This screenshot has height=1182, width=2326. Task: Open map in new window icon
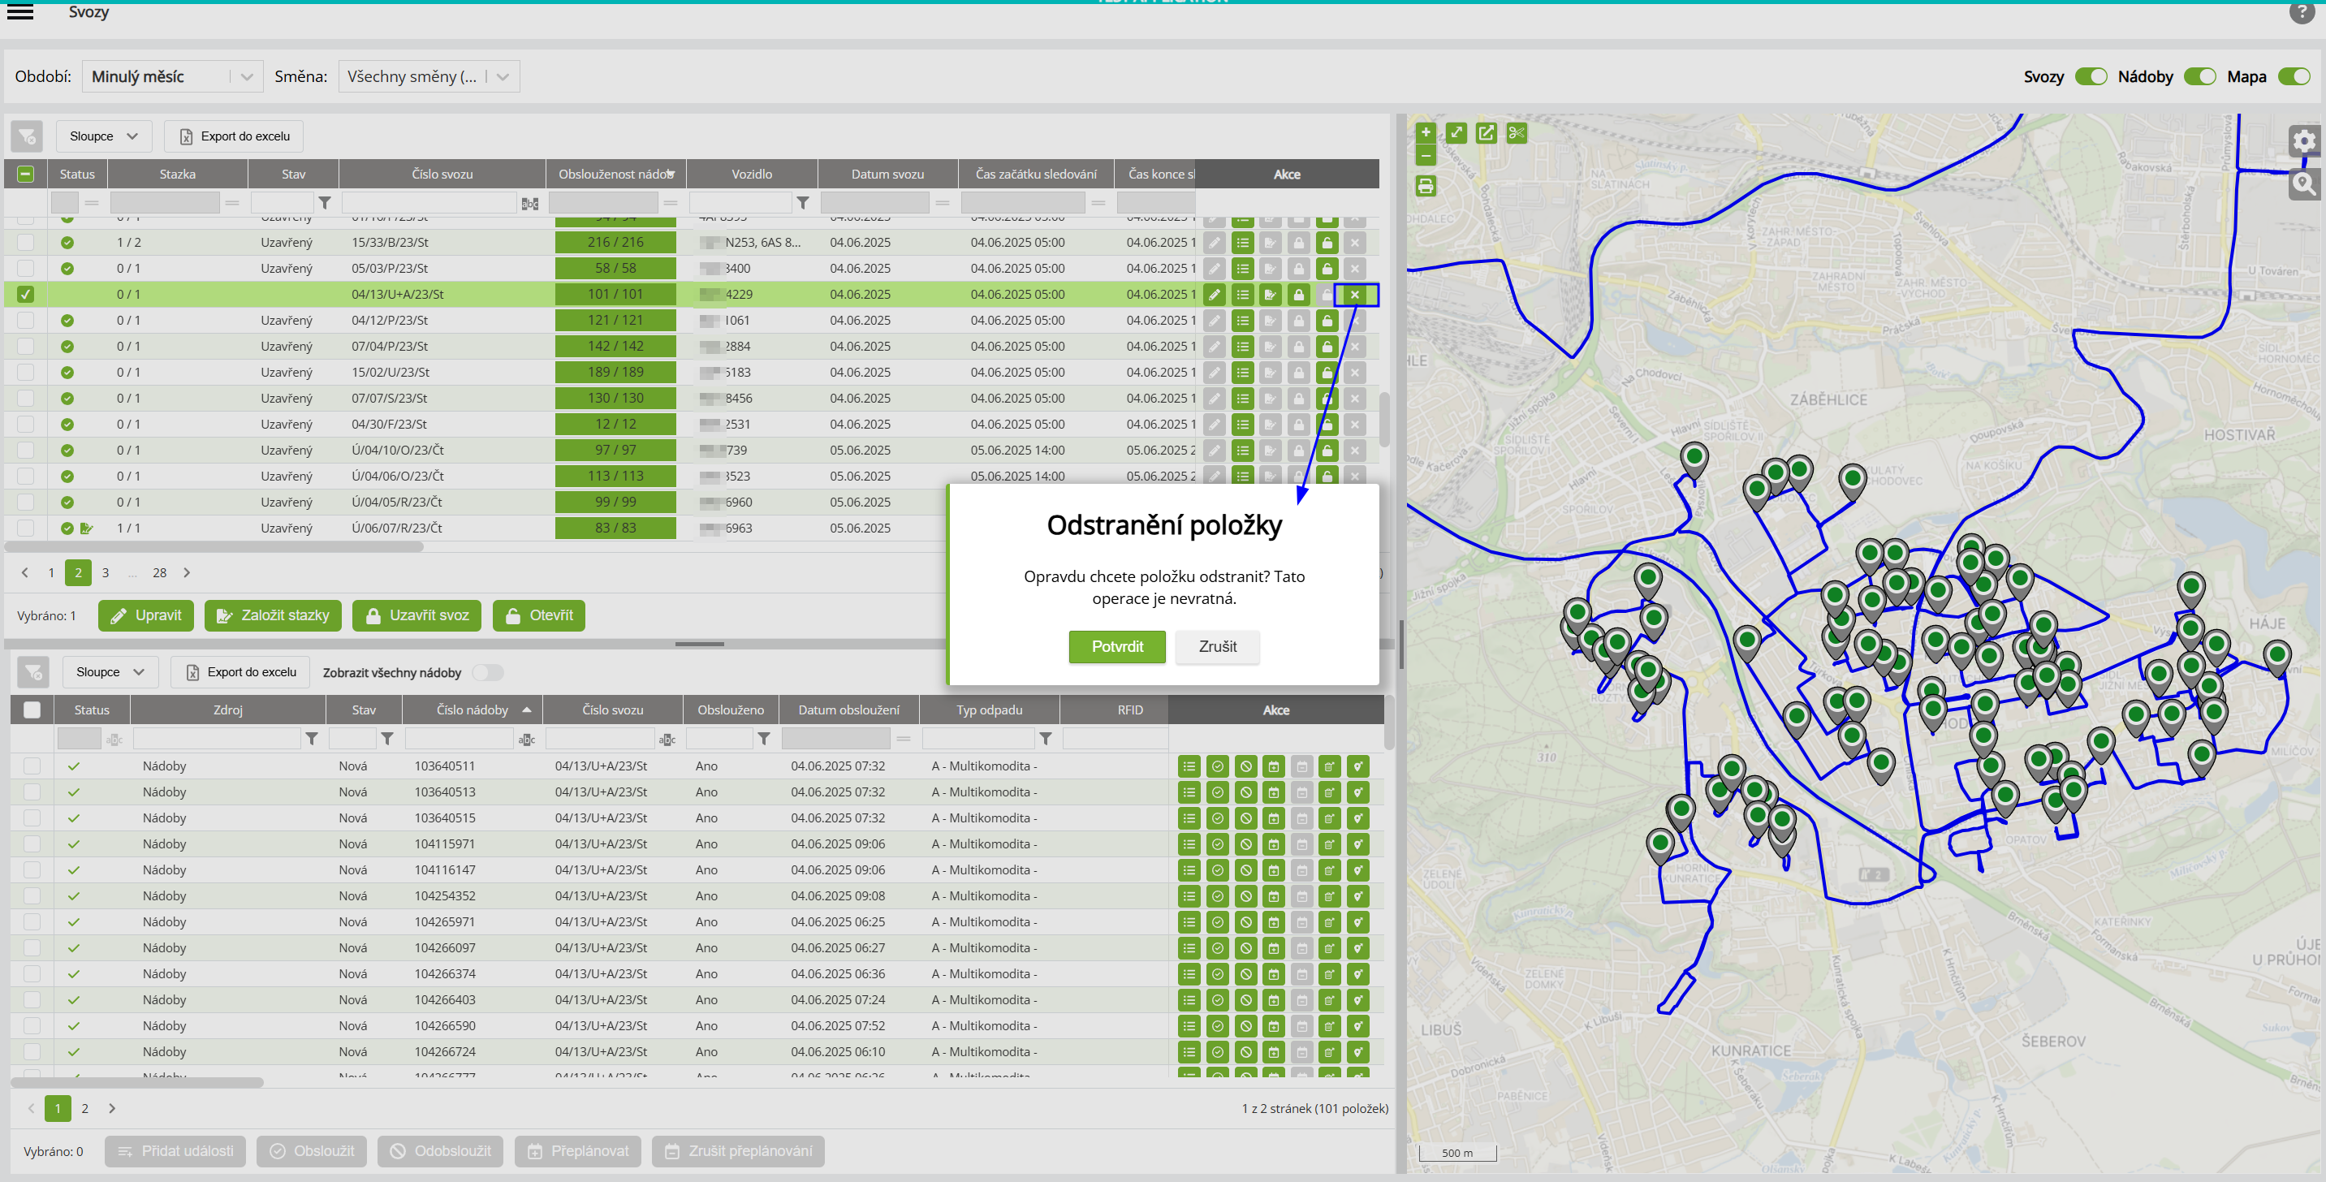pos(1486,134)
